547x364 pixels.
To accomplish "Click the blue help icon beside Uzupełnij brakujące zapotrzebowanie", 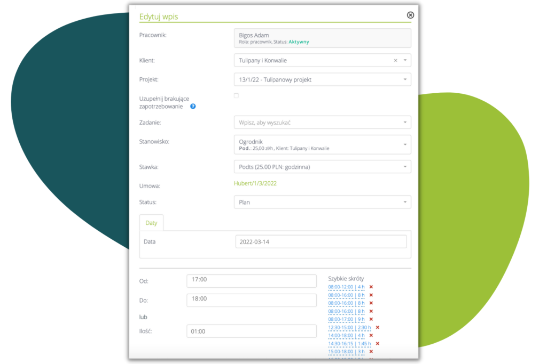I will (193, 107).
